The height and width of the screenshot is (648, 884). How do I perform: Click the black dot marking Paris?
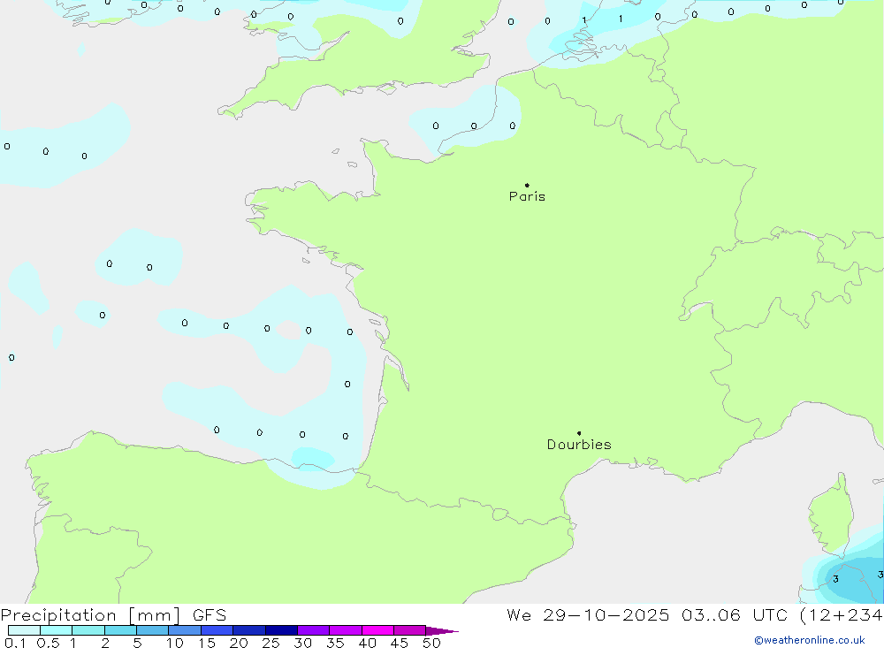(527, 185)
